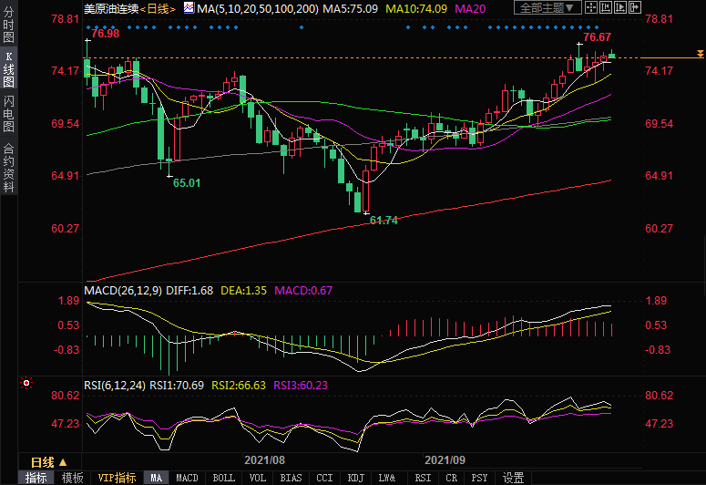Viewport: 706px width, 485px height.
Task: Click the VIP指标 button
Action: pos(117,478)
